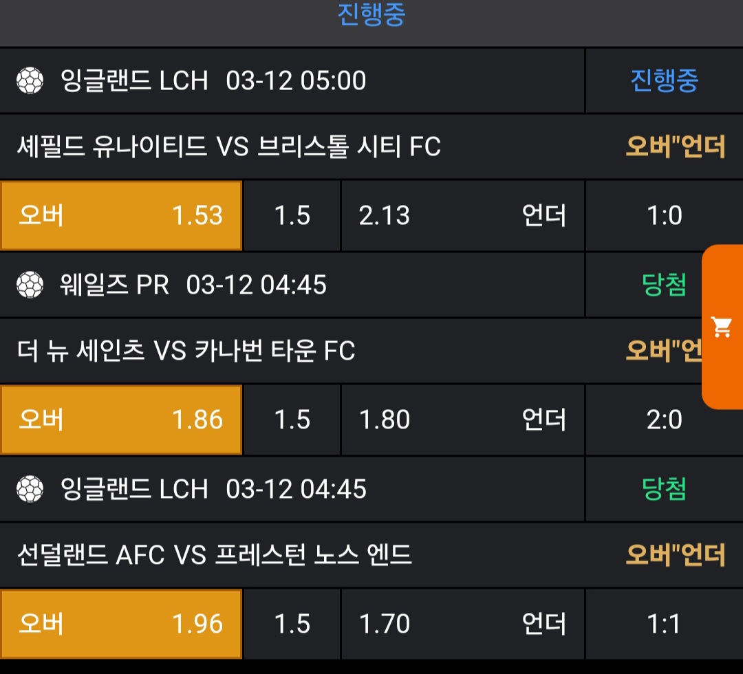
Task: Pick 언더 2.13 for the 셰필드 유나이티드 match
Action: click(x=462, y=216)
